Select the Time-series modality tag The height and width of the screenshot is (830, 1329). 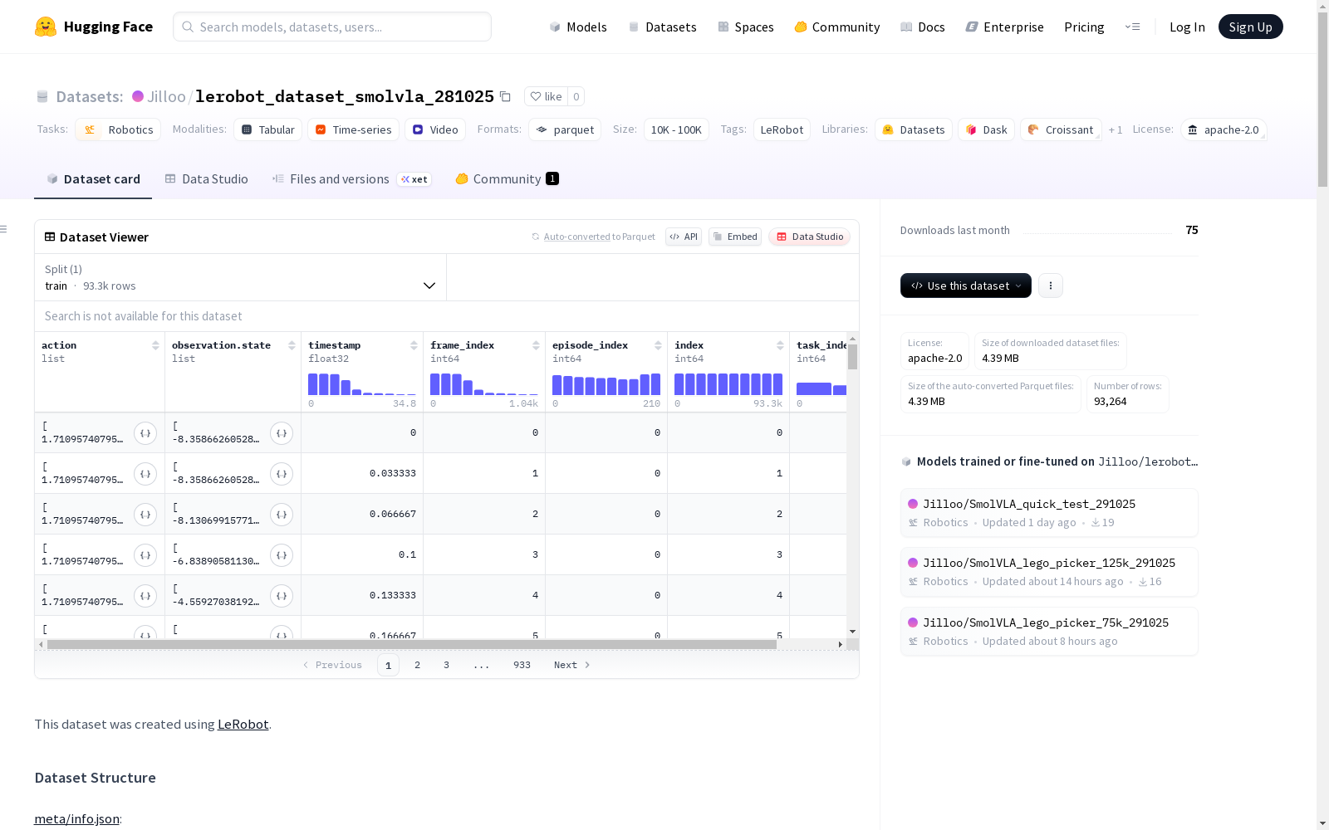(353, 129)
